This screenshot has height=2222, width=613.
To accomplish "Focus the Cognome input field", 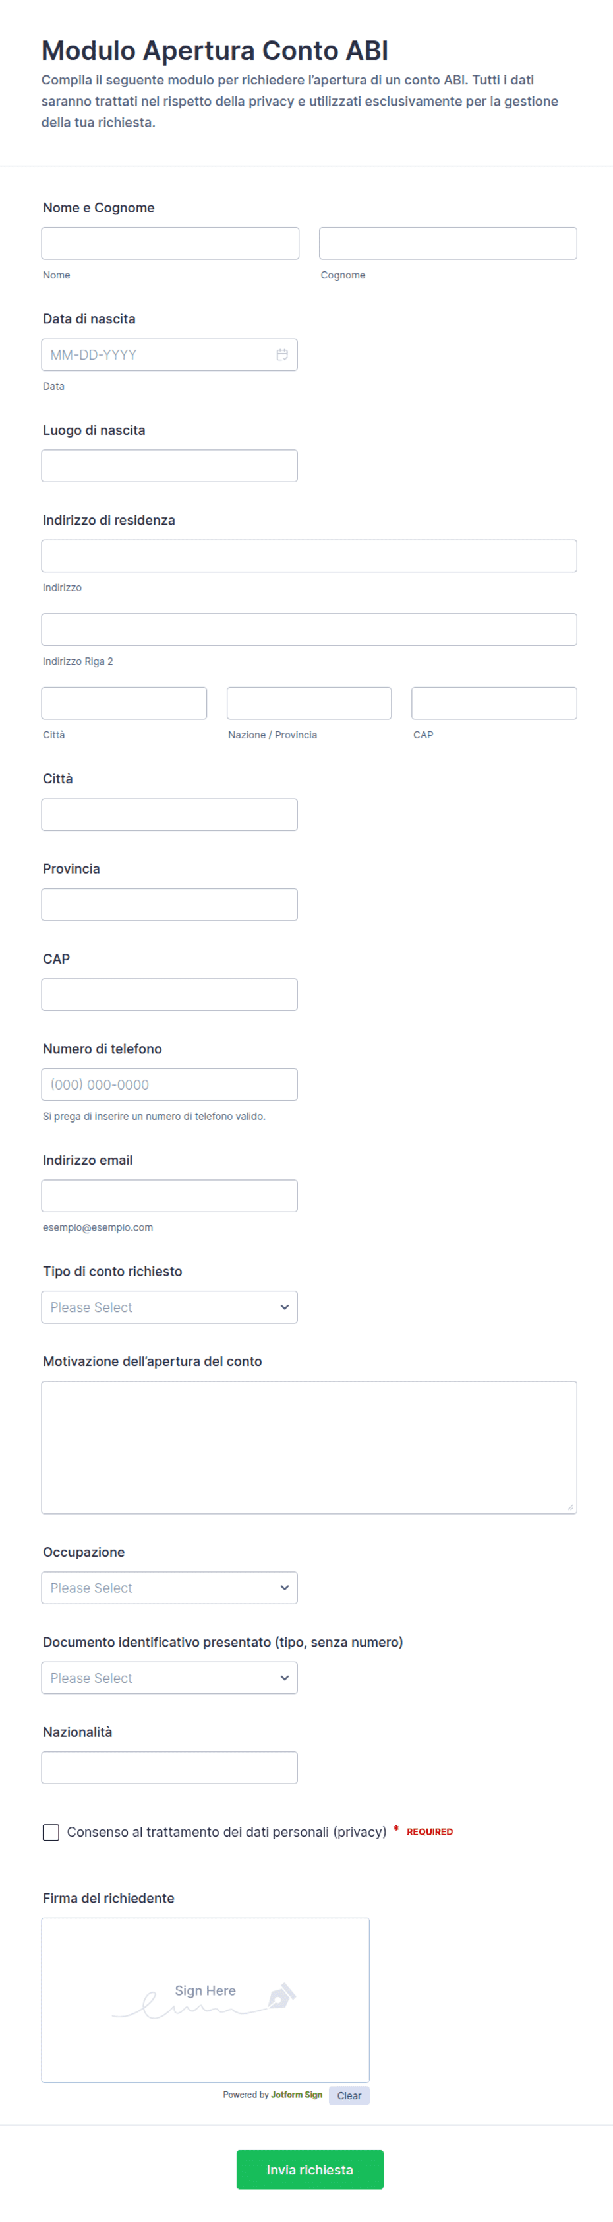I will point(448,244).
